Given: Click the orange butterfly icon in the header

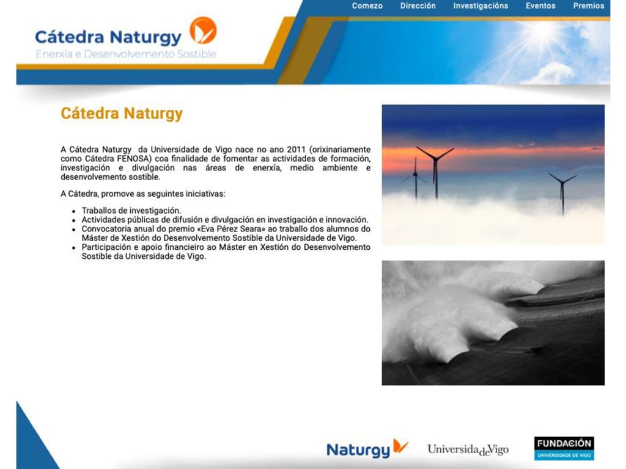Looking at the screenshot, I should click(x=203, y=31).
